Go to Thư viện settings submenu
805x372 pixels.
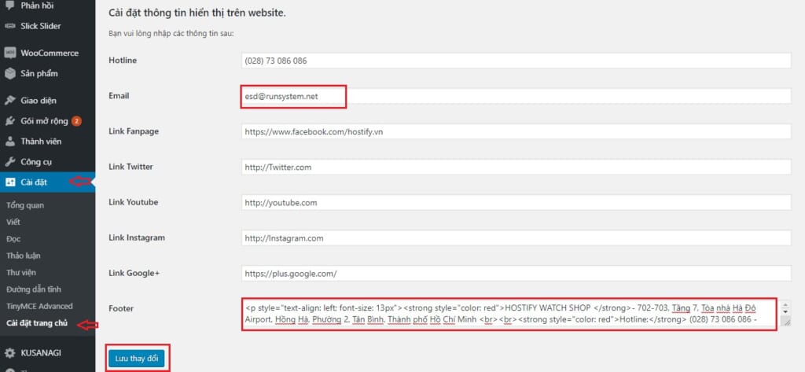coord(21,272)
